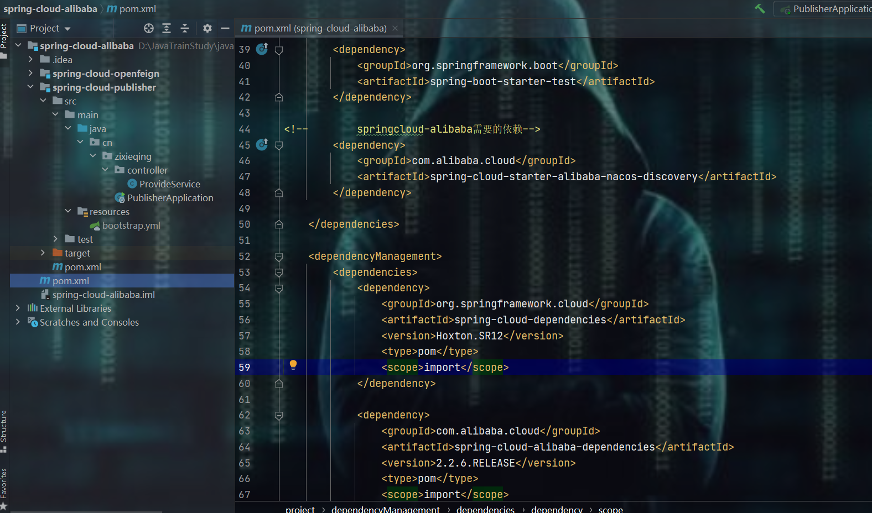Click the fold end marker on line 42
This screenshot has width=872, height=513.
click(279, 97)
